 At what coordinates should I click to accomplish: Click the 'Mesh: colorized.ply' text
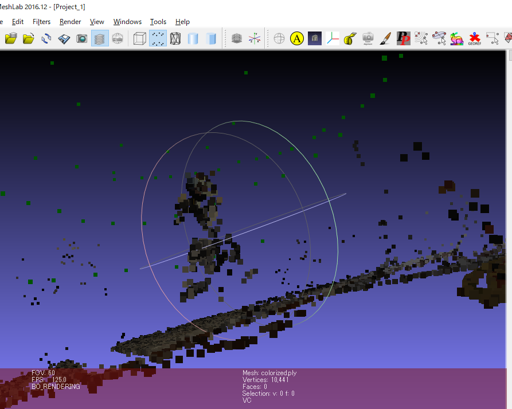269,373
